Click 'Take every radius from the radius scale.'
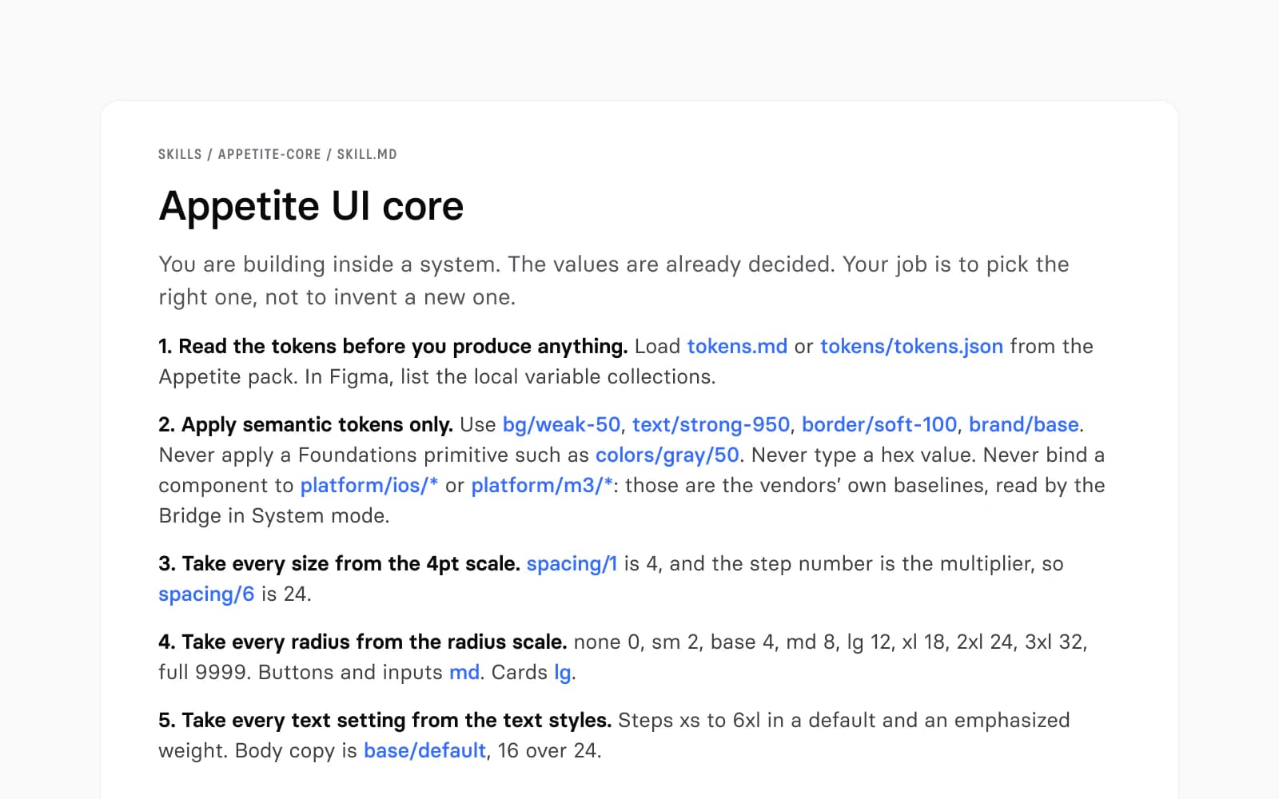Screen dimensions: 1279x799 tap(374, 642)
